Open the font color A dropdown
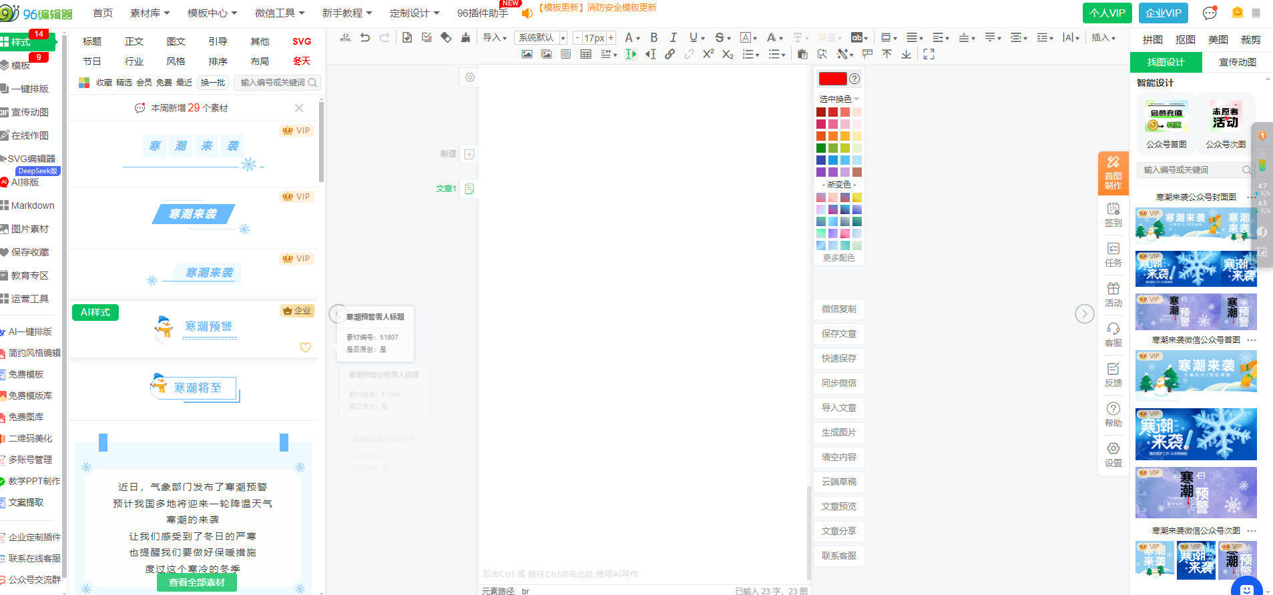1273x595 pixels. click(x=632, y=38)
